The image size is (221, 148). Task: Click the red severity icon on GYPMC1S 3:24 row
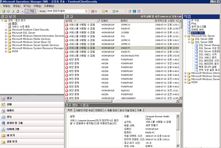[67, 25]
